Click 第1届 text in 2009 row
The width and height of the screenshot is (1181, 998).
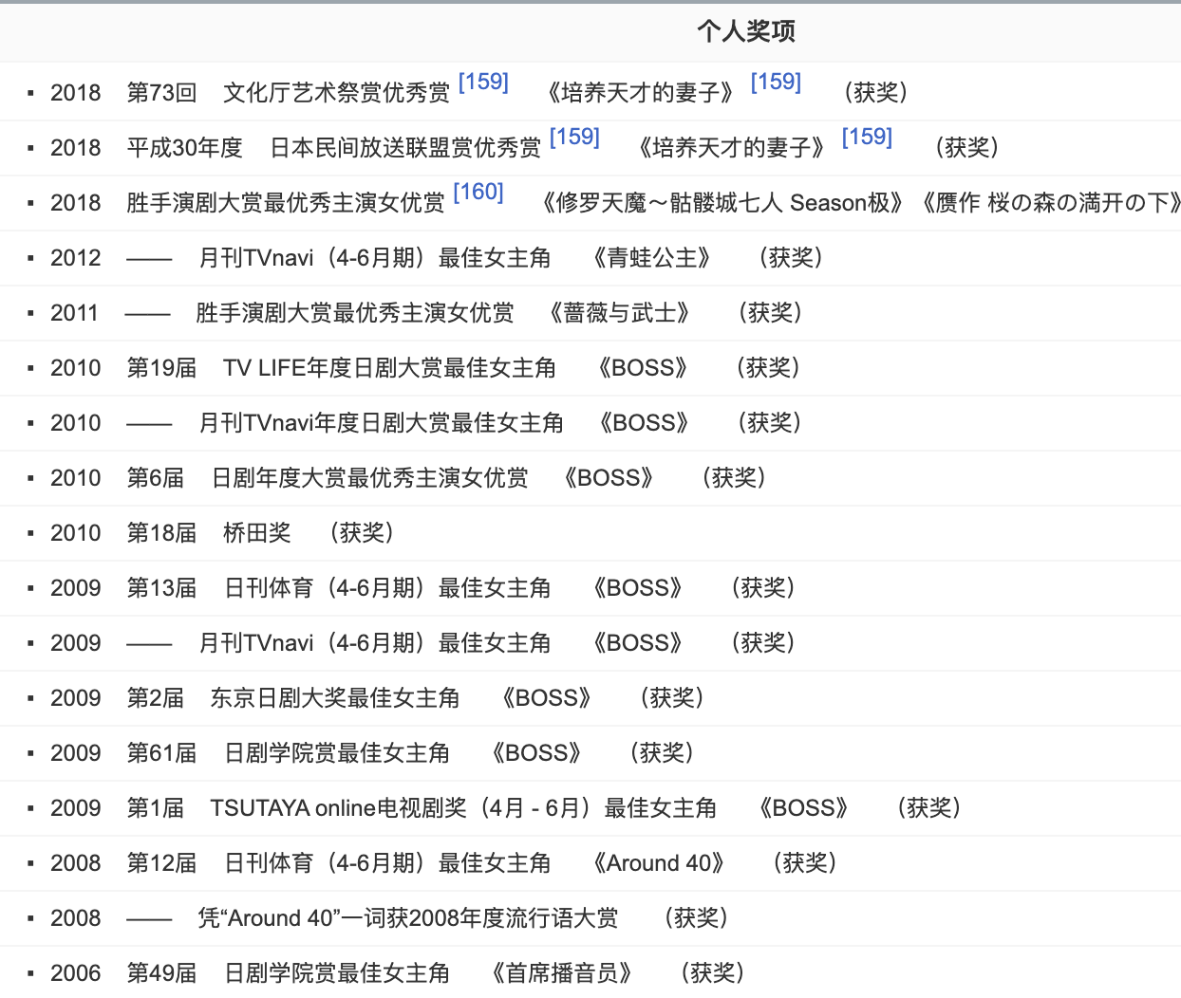click(x=156, y=808)
